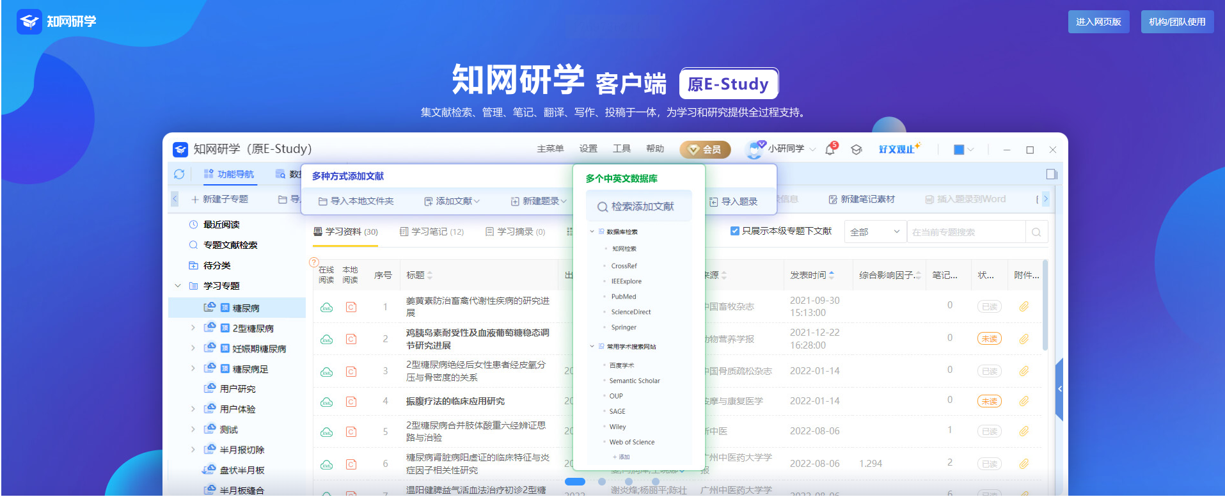
Task: Open the 帮助 menu
Action: click(655, 149)
